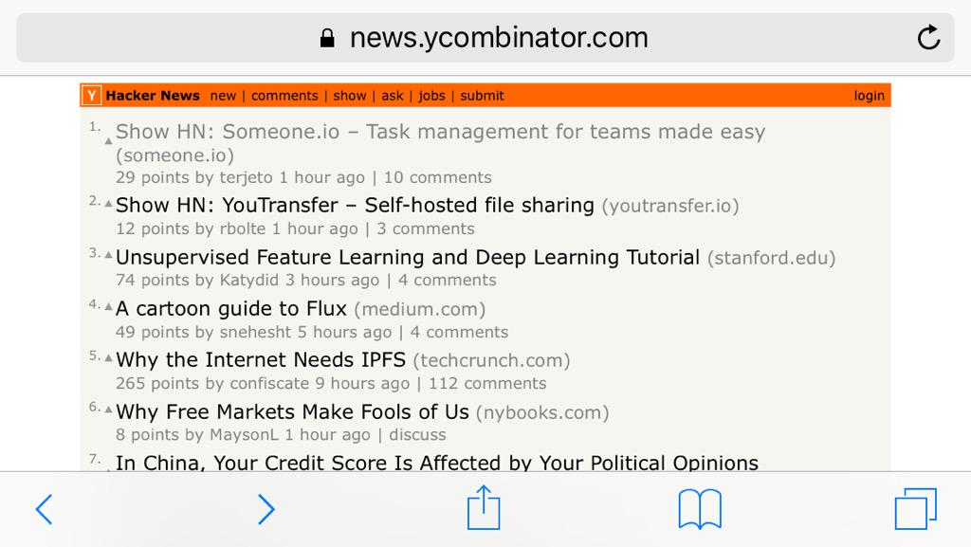Open 4 comments on the Flux story
This screenshot has height=547, width=971.
point(459,333)
